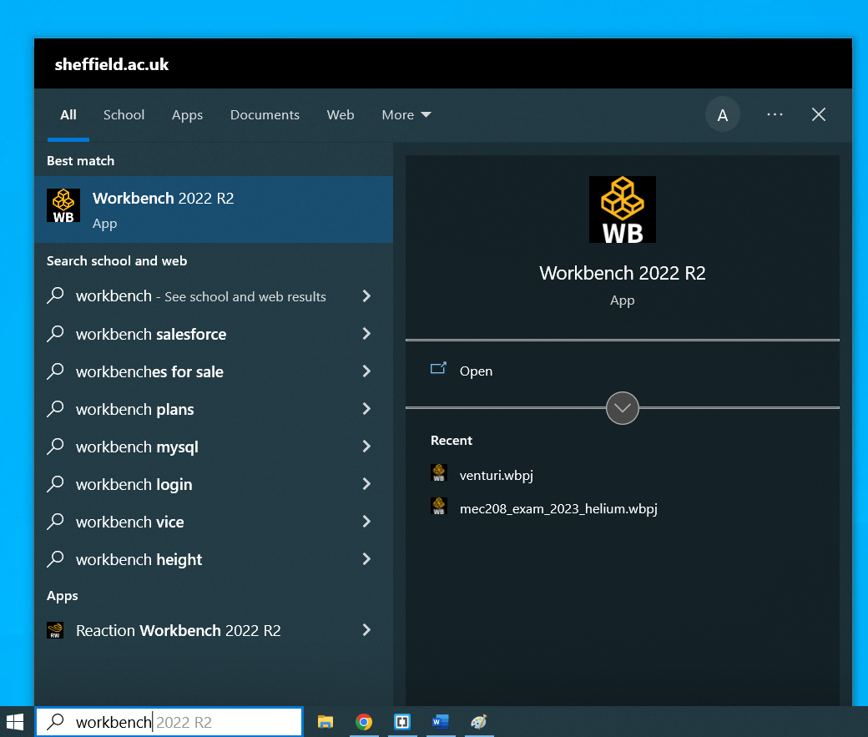Open the Windows Start menu

pyautogui.click(x=15, y=722)
